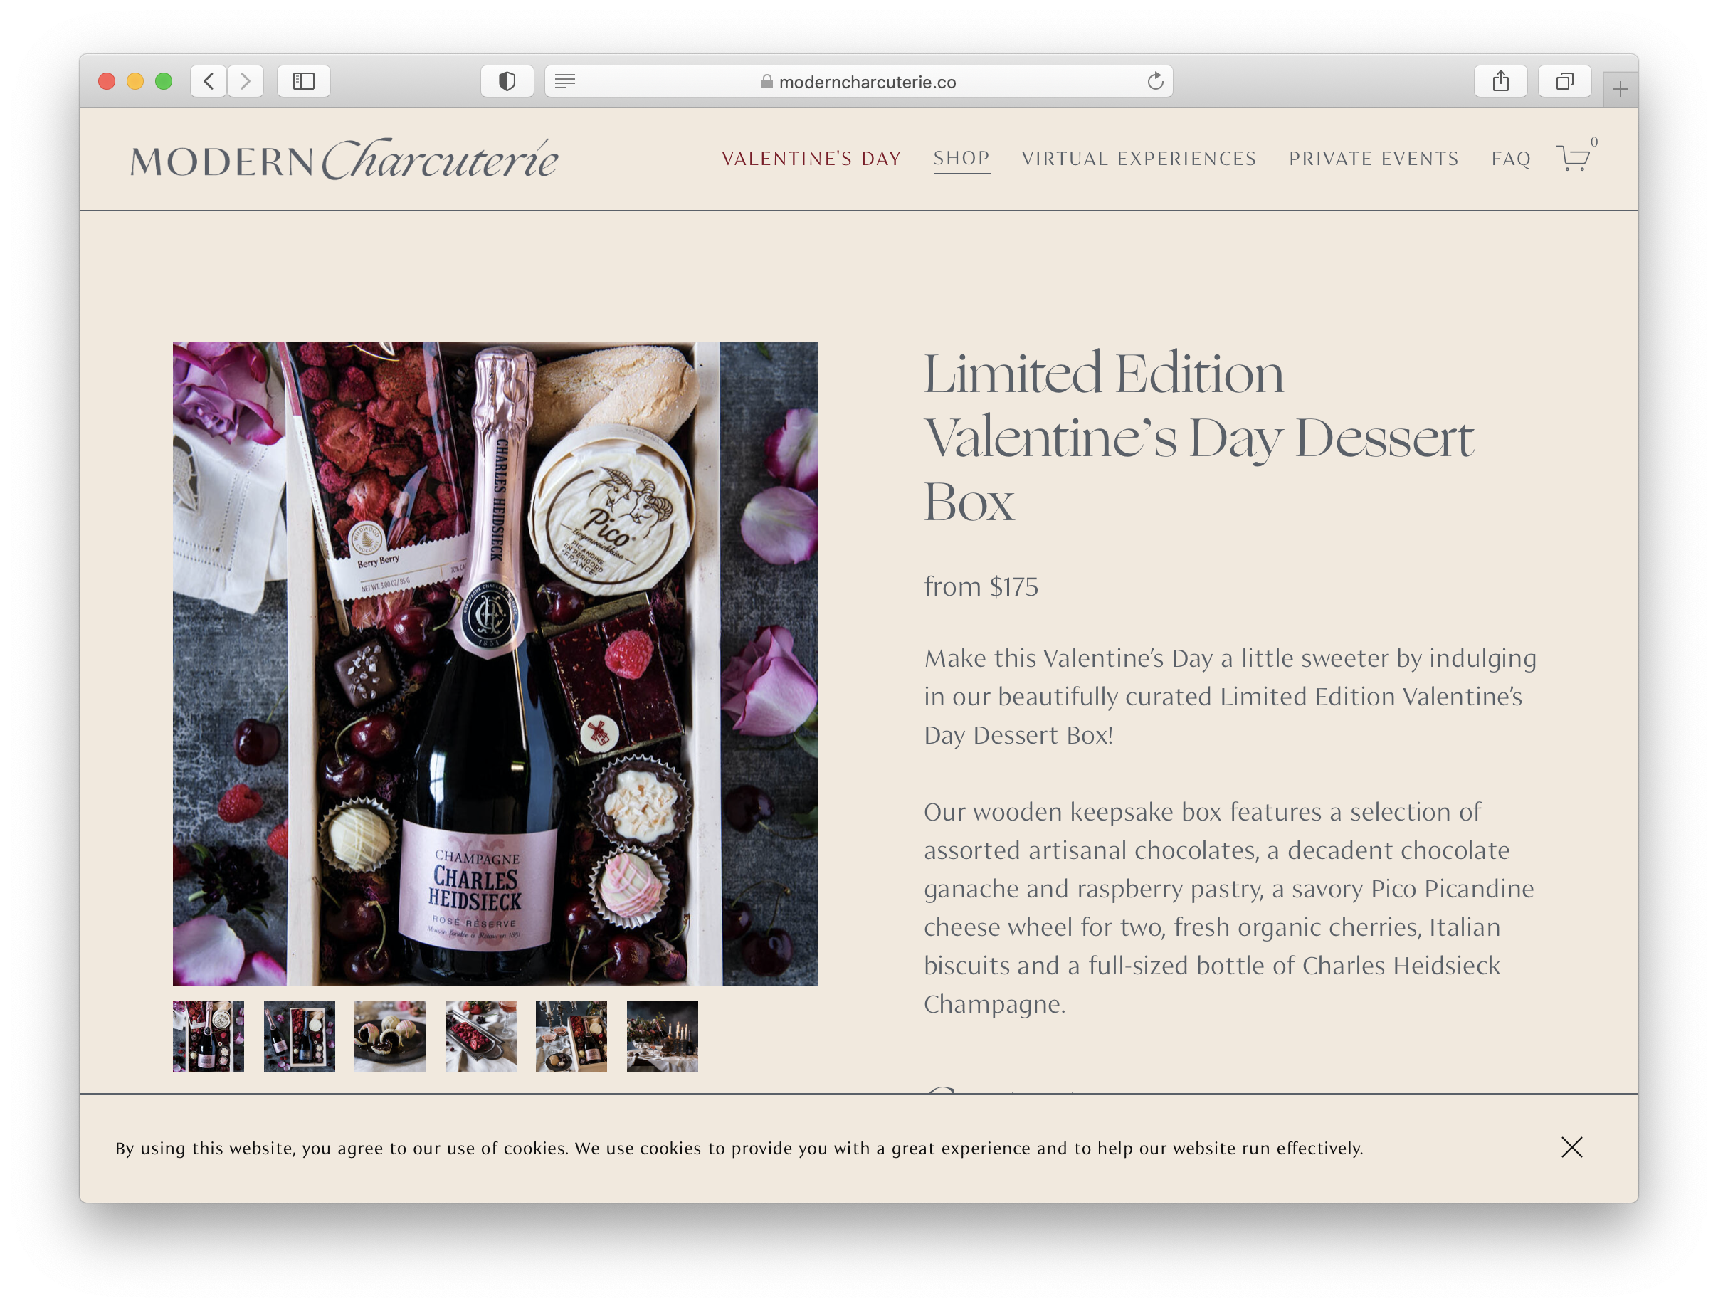Toggle the Safari sidebar button
Screen dimensions: 1718x1308
pyautogui.click(x=304, y=81)
